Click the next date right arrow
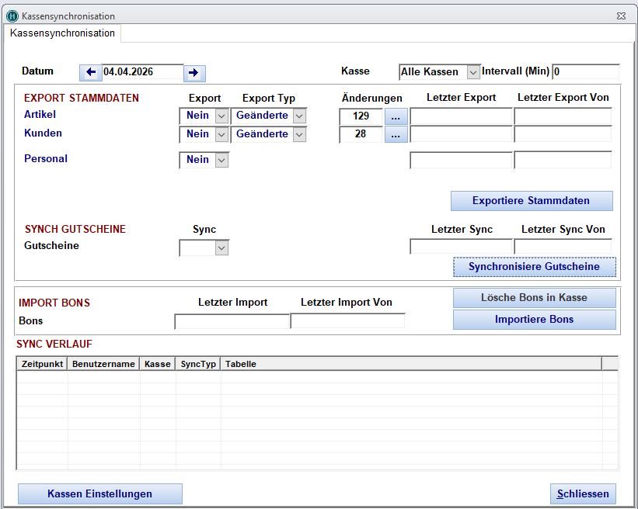 [x=193, y=73]
